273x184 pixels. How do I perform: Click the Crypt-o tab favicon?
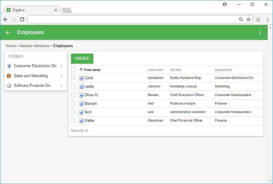point(8,10)
